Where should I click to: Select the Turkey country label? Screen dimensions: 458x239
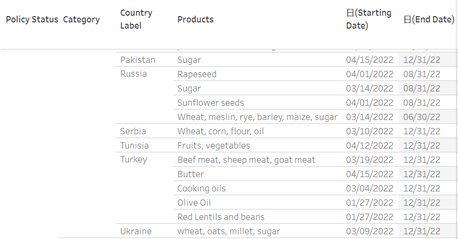[133, 160]
